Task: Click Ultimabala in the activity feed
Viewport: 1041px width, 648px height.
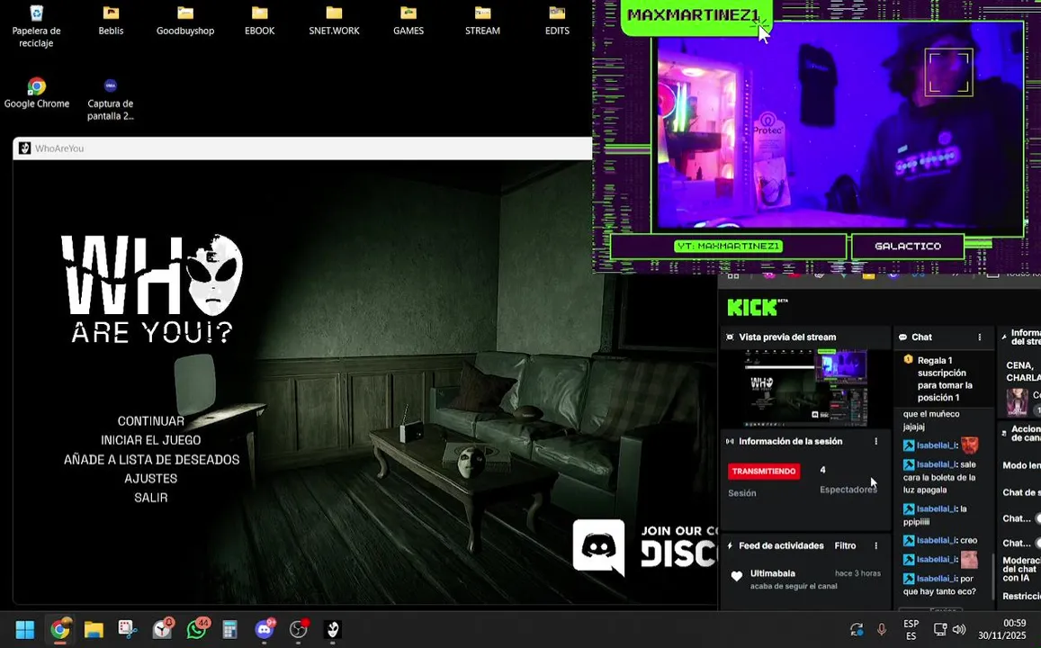Action: (772, 573)
